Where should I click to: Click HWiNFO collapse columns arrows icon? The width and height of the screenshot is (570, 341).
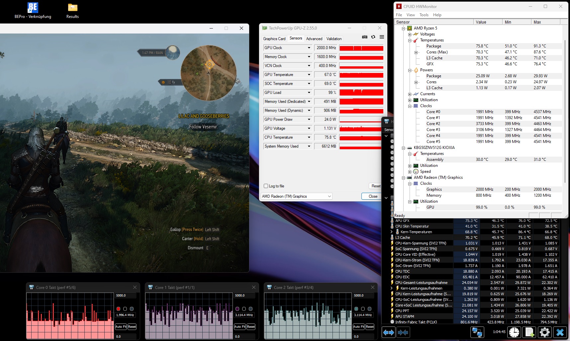pos(403,332)
